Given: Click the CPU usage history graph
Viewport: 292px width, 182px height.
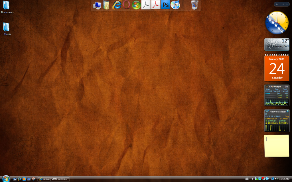Looking at the screenshot, I should point(277,102).
